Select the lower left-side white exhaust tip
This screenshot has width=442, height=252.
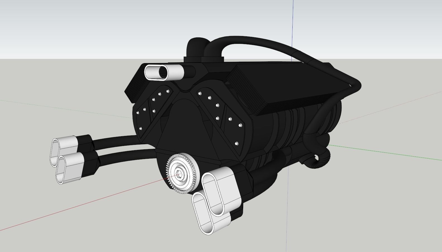click(x=70, y=168)
